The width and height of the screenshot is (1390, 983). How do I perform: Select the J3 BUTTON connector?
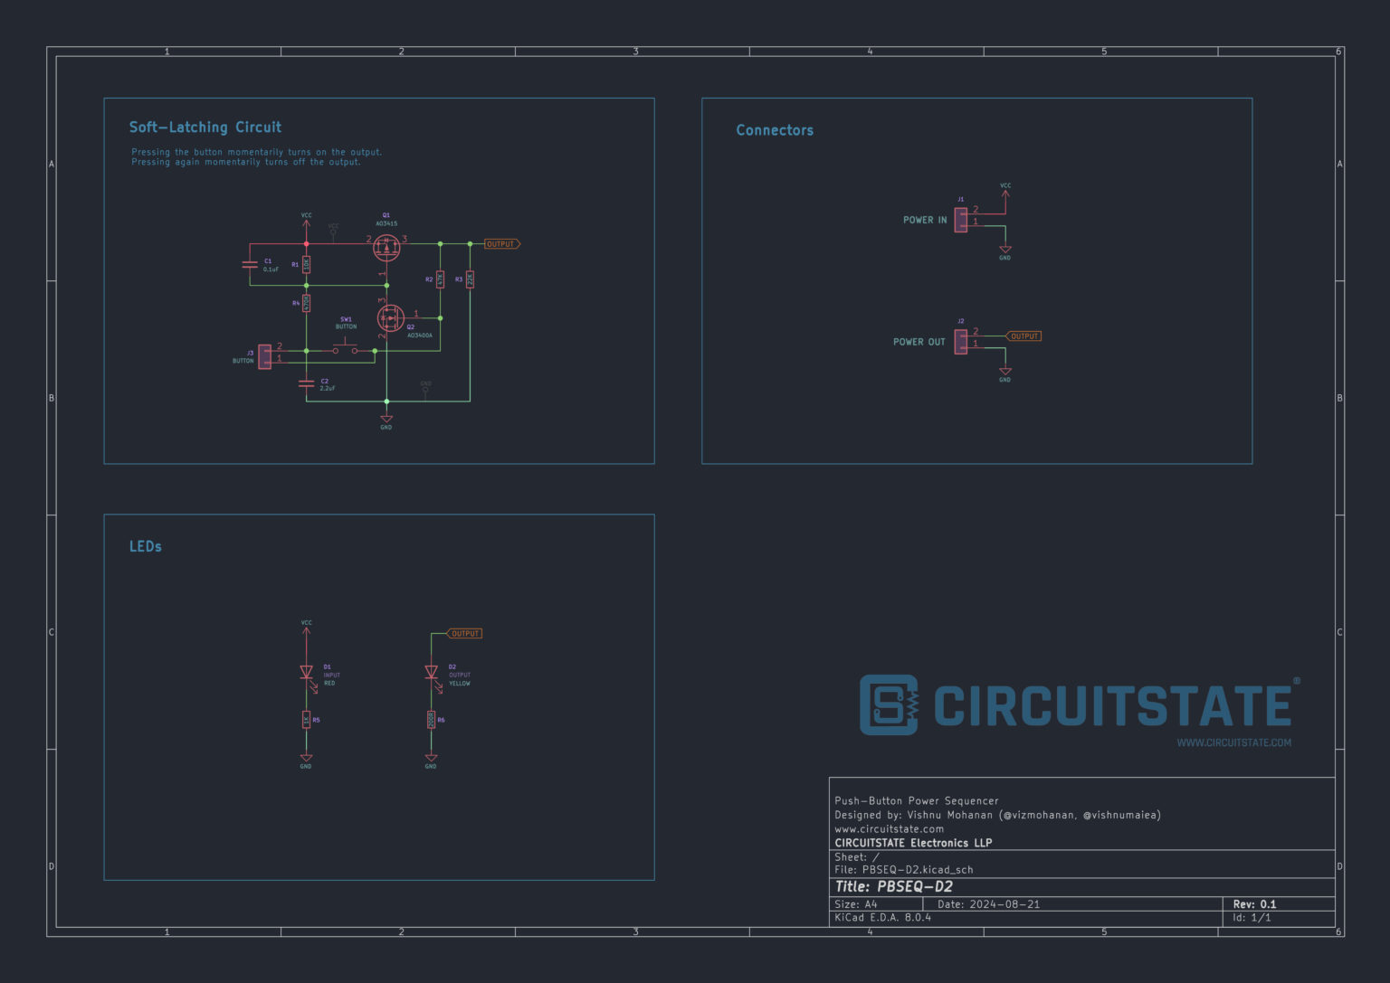[264, 356]
